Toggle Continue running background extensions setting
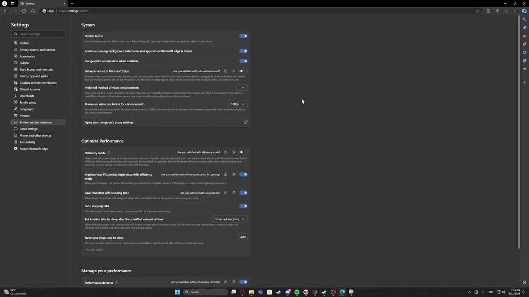529x297 pixels. [243, 51]
